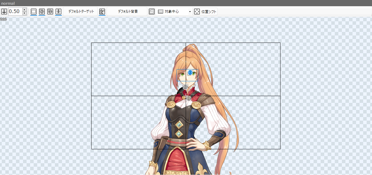
Task: Toggle the all-markers numbered display icon
Action: 42,12
